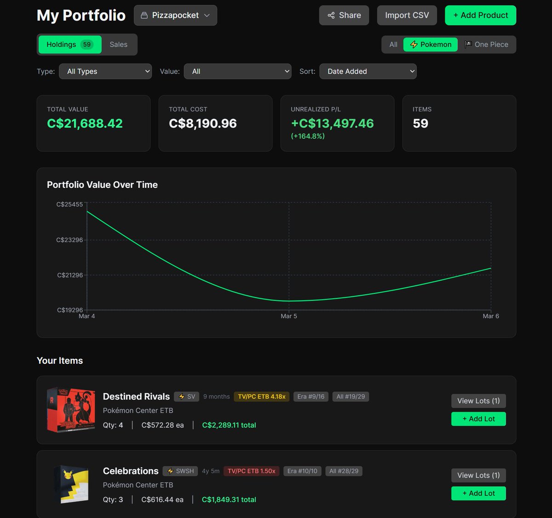552x518 pixels.
Task: Click the Import CSV button
Action: (407, 16)
